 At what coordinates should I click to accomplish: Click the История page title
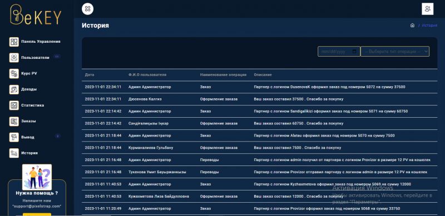click(95, 26)
